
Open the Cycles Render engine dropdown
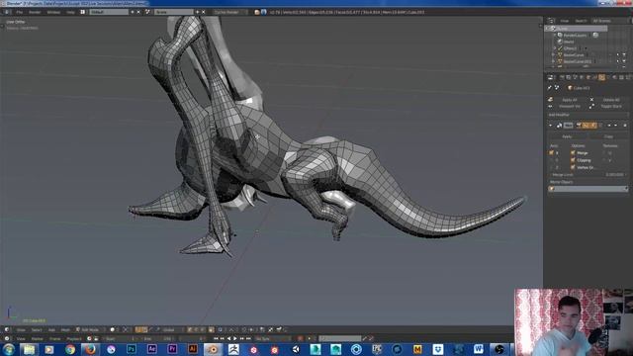(x=230, y=12)
